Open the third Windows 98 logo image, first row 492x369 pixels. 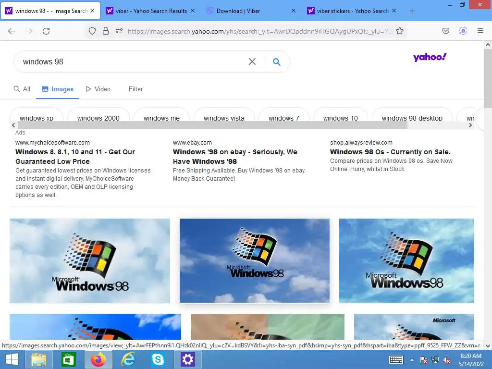[406, 261]
